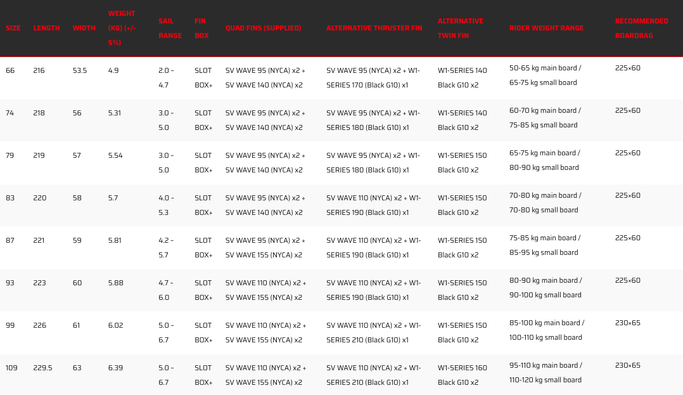Click weight value 5.81
683x395 pixels.
coord(115,240)
